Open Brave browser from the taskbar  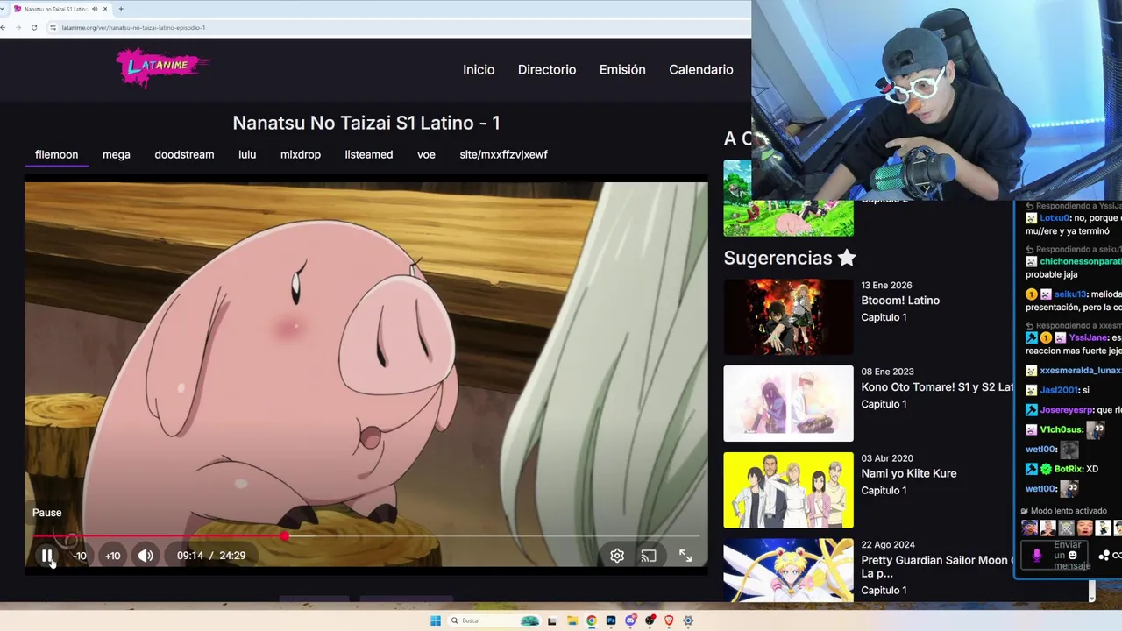(669, 620)
